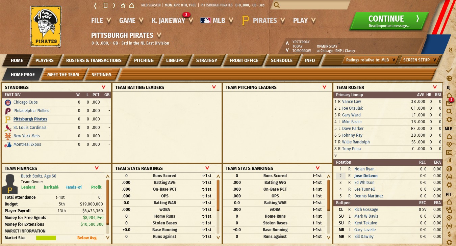The image size is (456, 246).
Task: Open the Team Finances panel dropdown arrow
Action: (x=97, y=168)
